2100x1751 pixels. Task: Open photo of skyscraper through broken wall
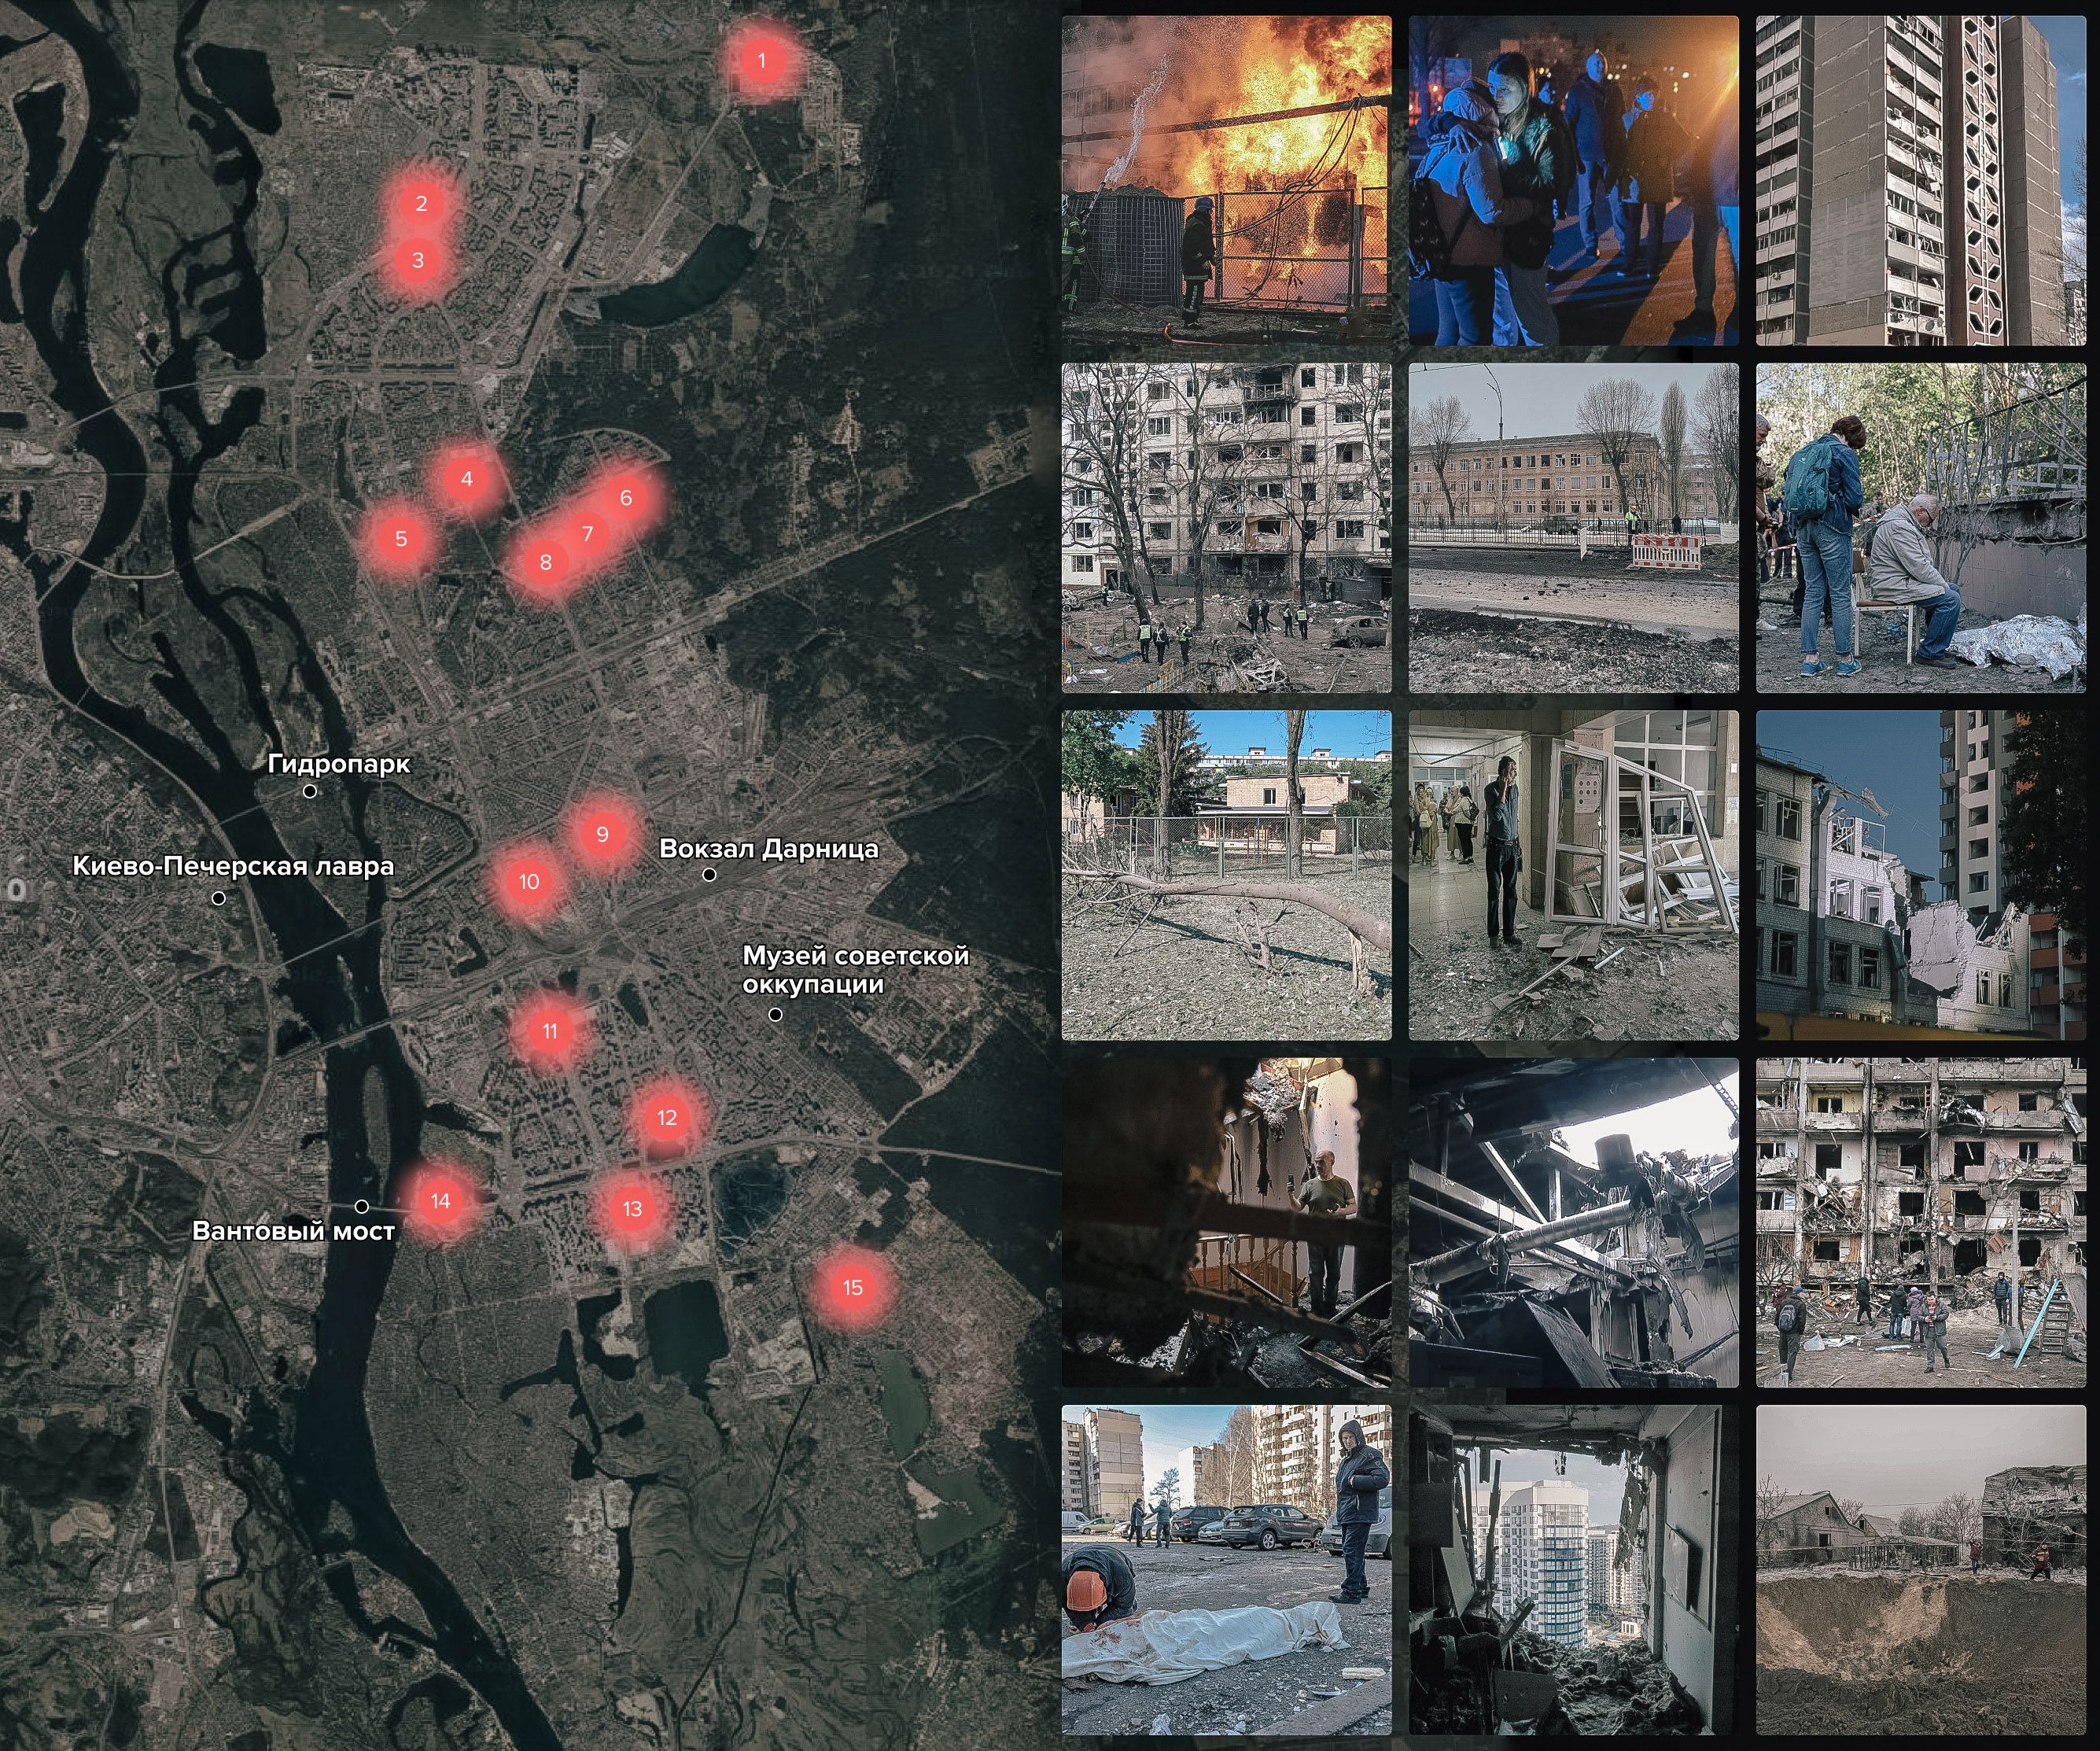click(x=1573, y=1570)
